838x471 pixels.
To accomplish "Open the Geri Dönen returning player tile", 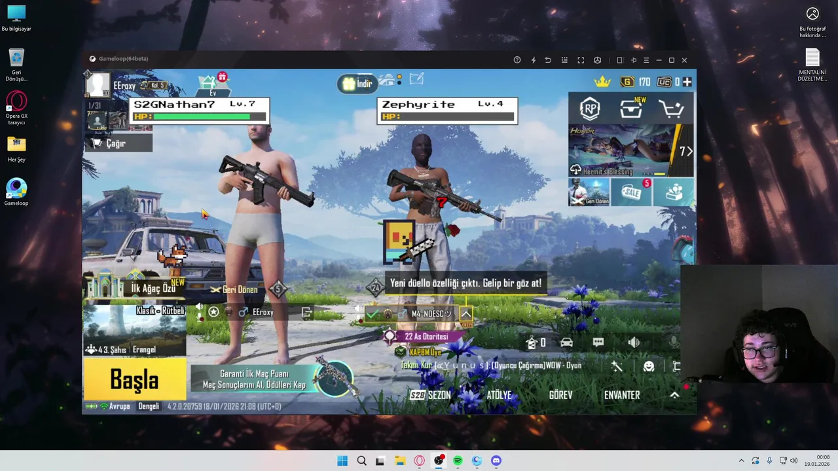I will pos(589,192).
